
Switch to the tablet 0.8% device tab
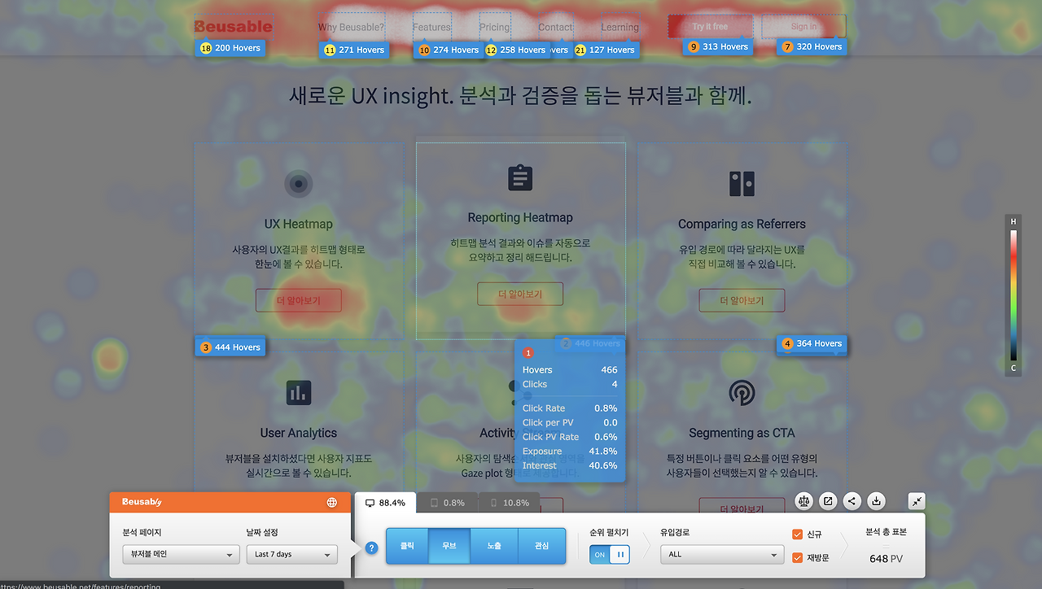pyautogui.click(x=447, y=503)
